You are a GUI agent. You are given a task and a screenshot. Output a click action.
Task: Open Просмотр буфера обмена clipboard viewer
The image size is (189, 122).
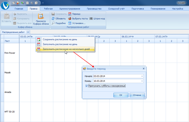coord(41,19)
